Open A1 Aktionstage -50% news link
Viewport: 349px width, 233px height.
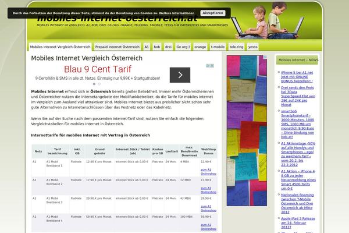coord(298,154)
